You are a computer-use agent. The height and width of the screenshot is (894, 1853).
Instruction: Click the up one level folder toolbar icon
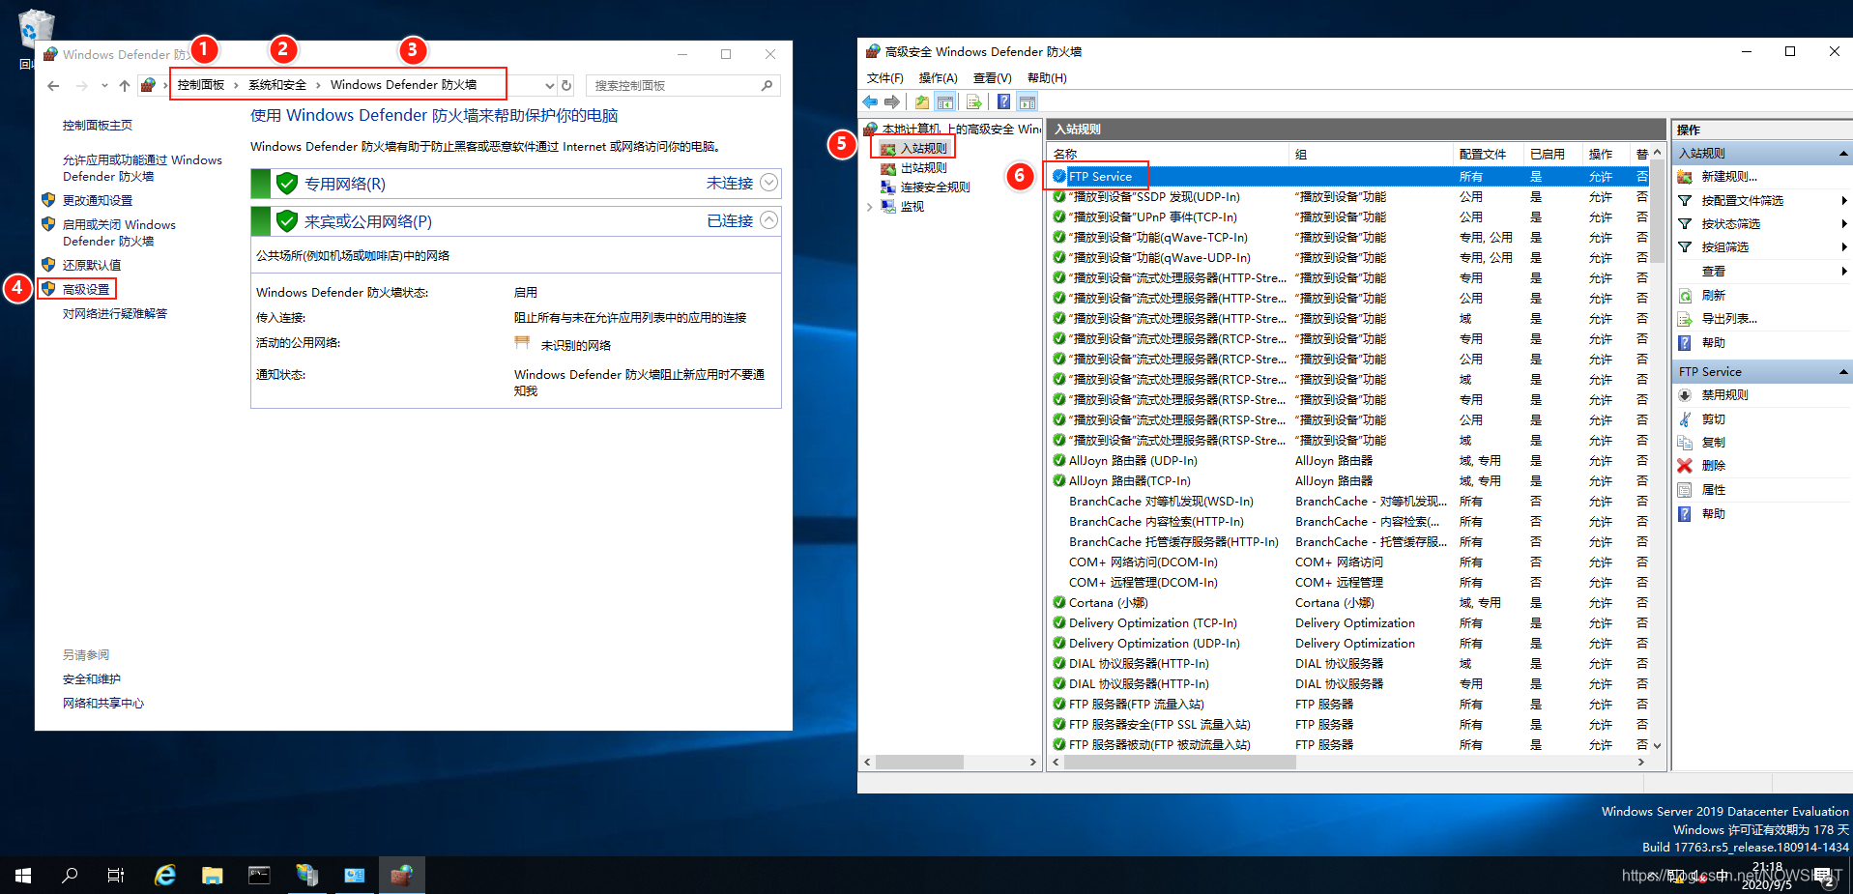[x=922, y=101]
